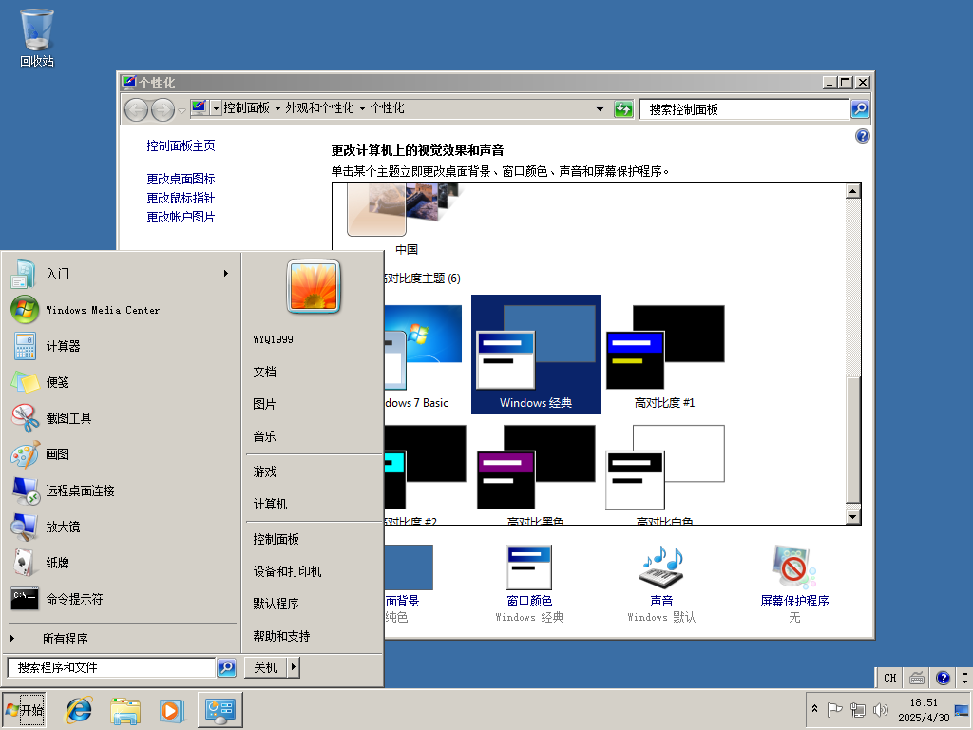Image resolution: width=973 pixels, height=730 pixels.
Task: Open Windows Explorer from taskbar
Action: pyautogui.click(x=125, y=710)
